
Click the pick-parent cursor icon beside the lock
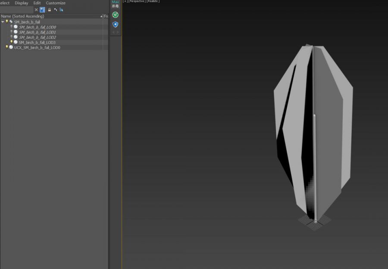(56, 9)
